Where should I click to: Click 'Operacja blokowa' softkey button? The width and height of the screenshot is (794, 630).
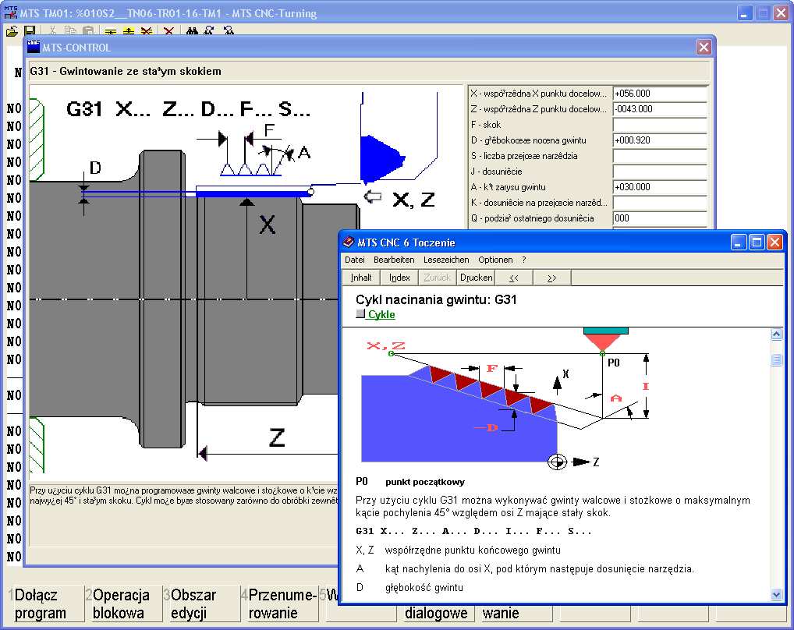[x=123, y=603]
